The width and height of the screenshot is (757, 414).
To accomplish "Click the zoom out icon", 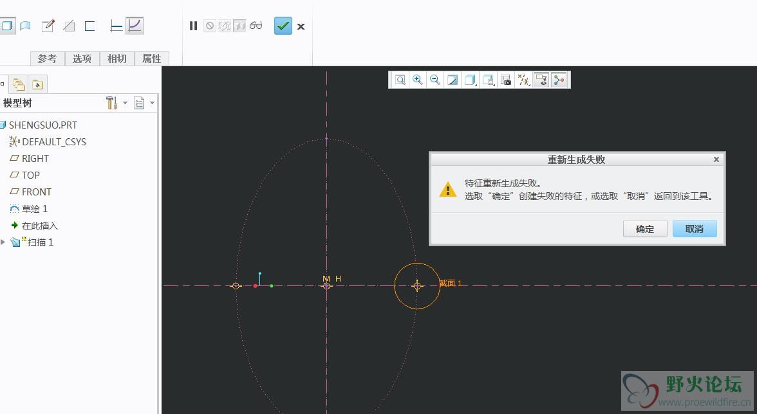I will click(435, 80).
